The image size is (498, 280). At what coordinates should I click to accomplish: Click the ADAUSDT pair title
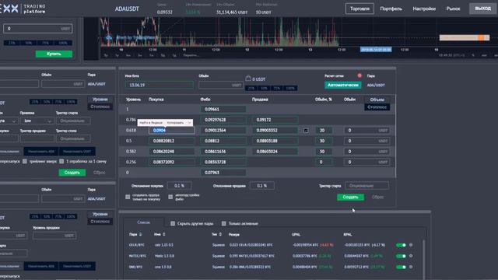pyautogui.click(x=127, y=9)
